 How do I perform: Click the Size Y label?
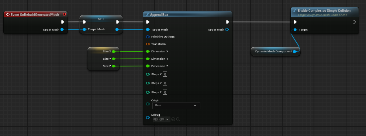pos(107,59)
